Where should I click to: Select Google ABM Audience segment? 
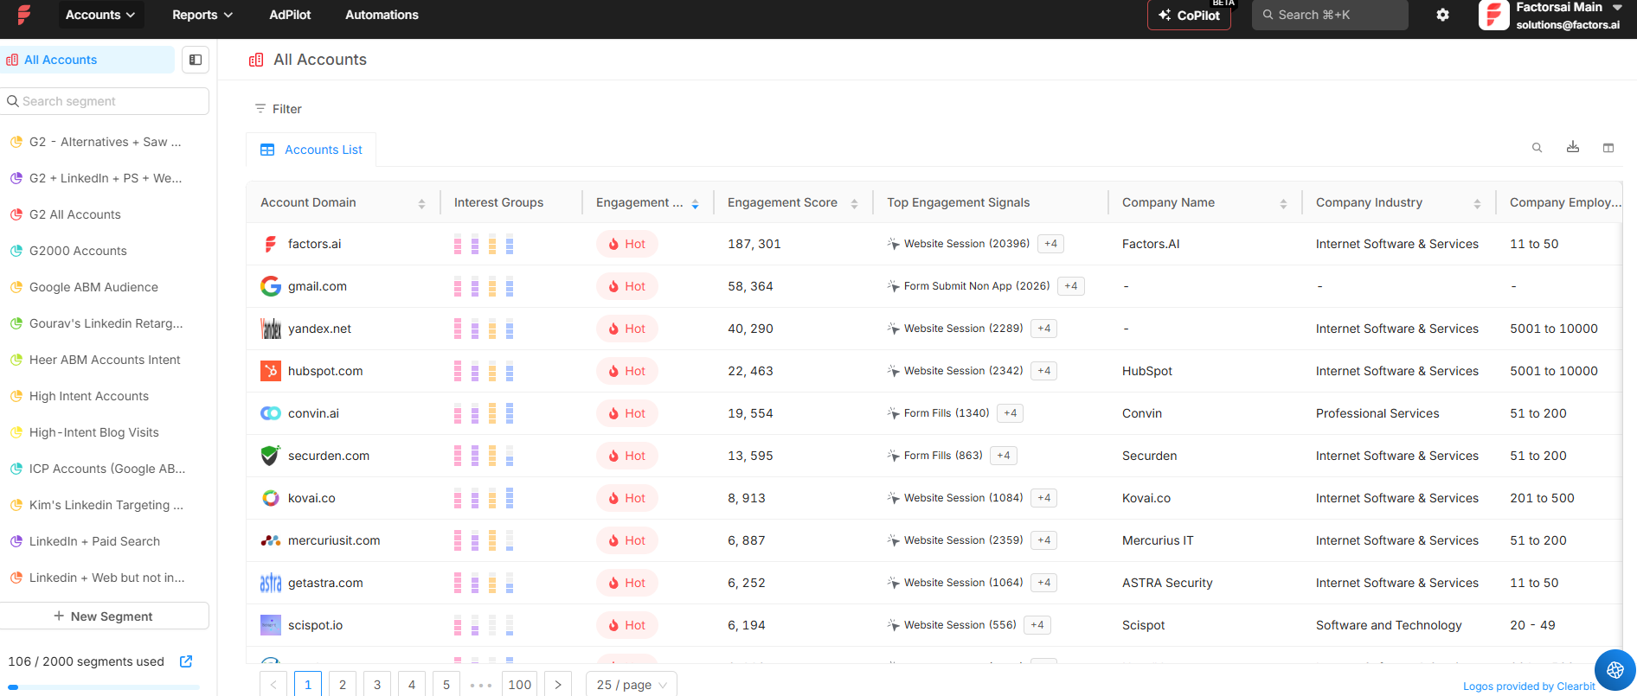point(93,287)
